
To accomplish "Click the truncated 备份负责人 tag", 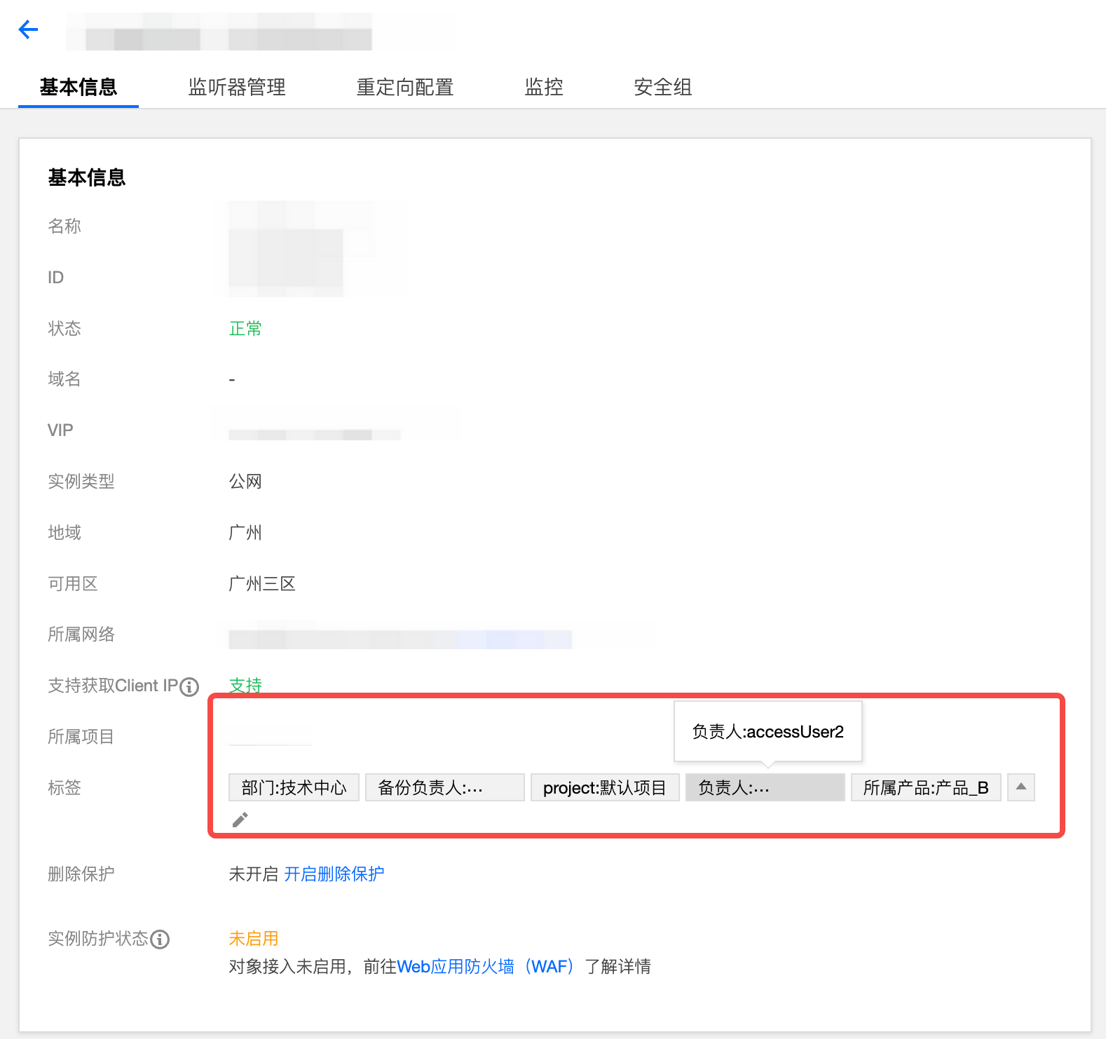I will point(444,788).
